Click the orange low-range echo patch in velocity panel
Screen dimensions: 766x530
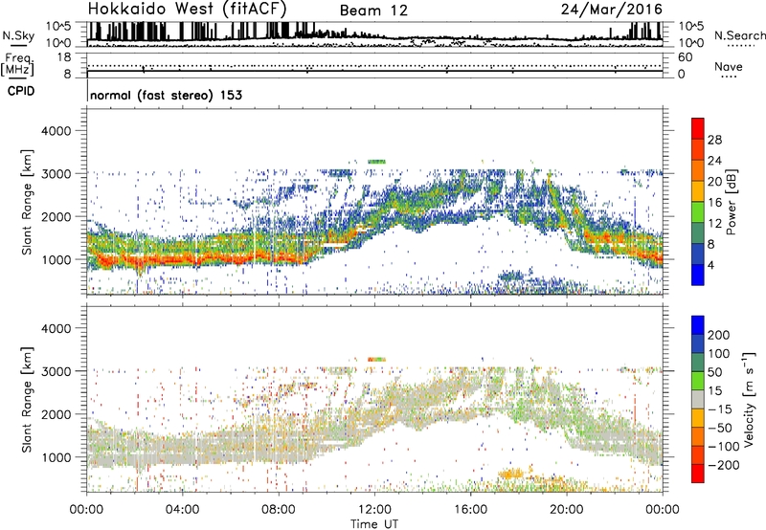click(511, 473)
